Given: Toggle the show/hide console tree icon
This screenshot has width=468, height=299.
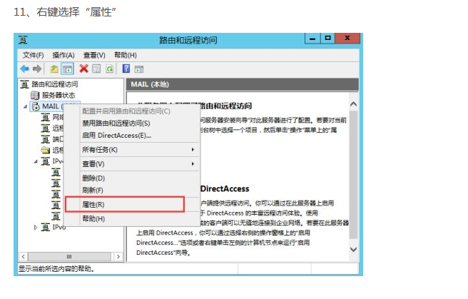Looking at the screenshot, I should pos(67,69).
